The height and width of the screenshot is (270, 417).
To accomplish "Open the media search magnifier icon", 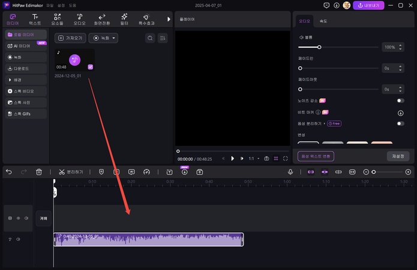I will pyautogui.click(x=150, y=38).
